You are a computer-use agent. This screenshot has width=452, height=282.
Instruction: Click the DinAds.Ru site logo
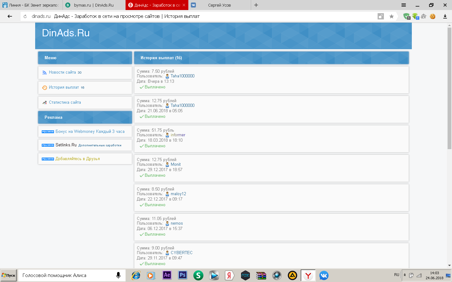[x=66, y=33]
